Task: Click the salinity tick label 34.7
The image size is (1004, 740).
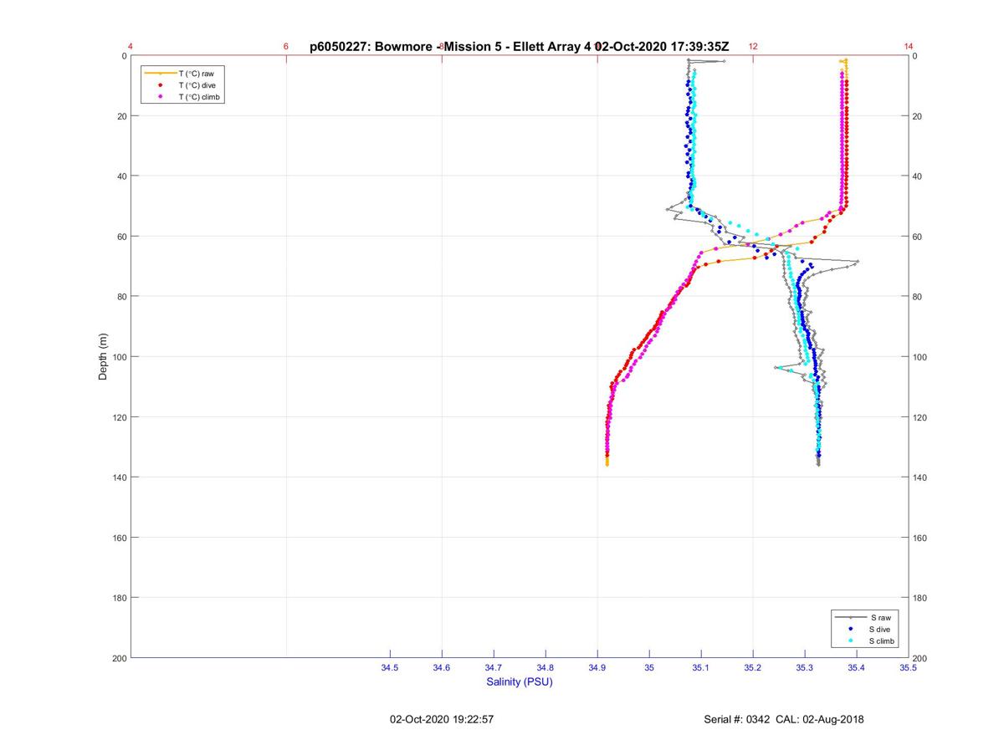Action: pos(494,668)
